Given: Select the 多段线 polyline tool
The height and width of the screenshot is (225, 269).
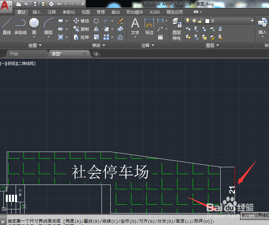Looking at the screenshot, I should point(20,27).
